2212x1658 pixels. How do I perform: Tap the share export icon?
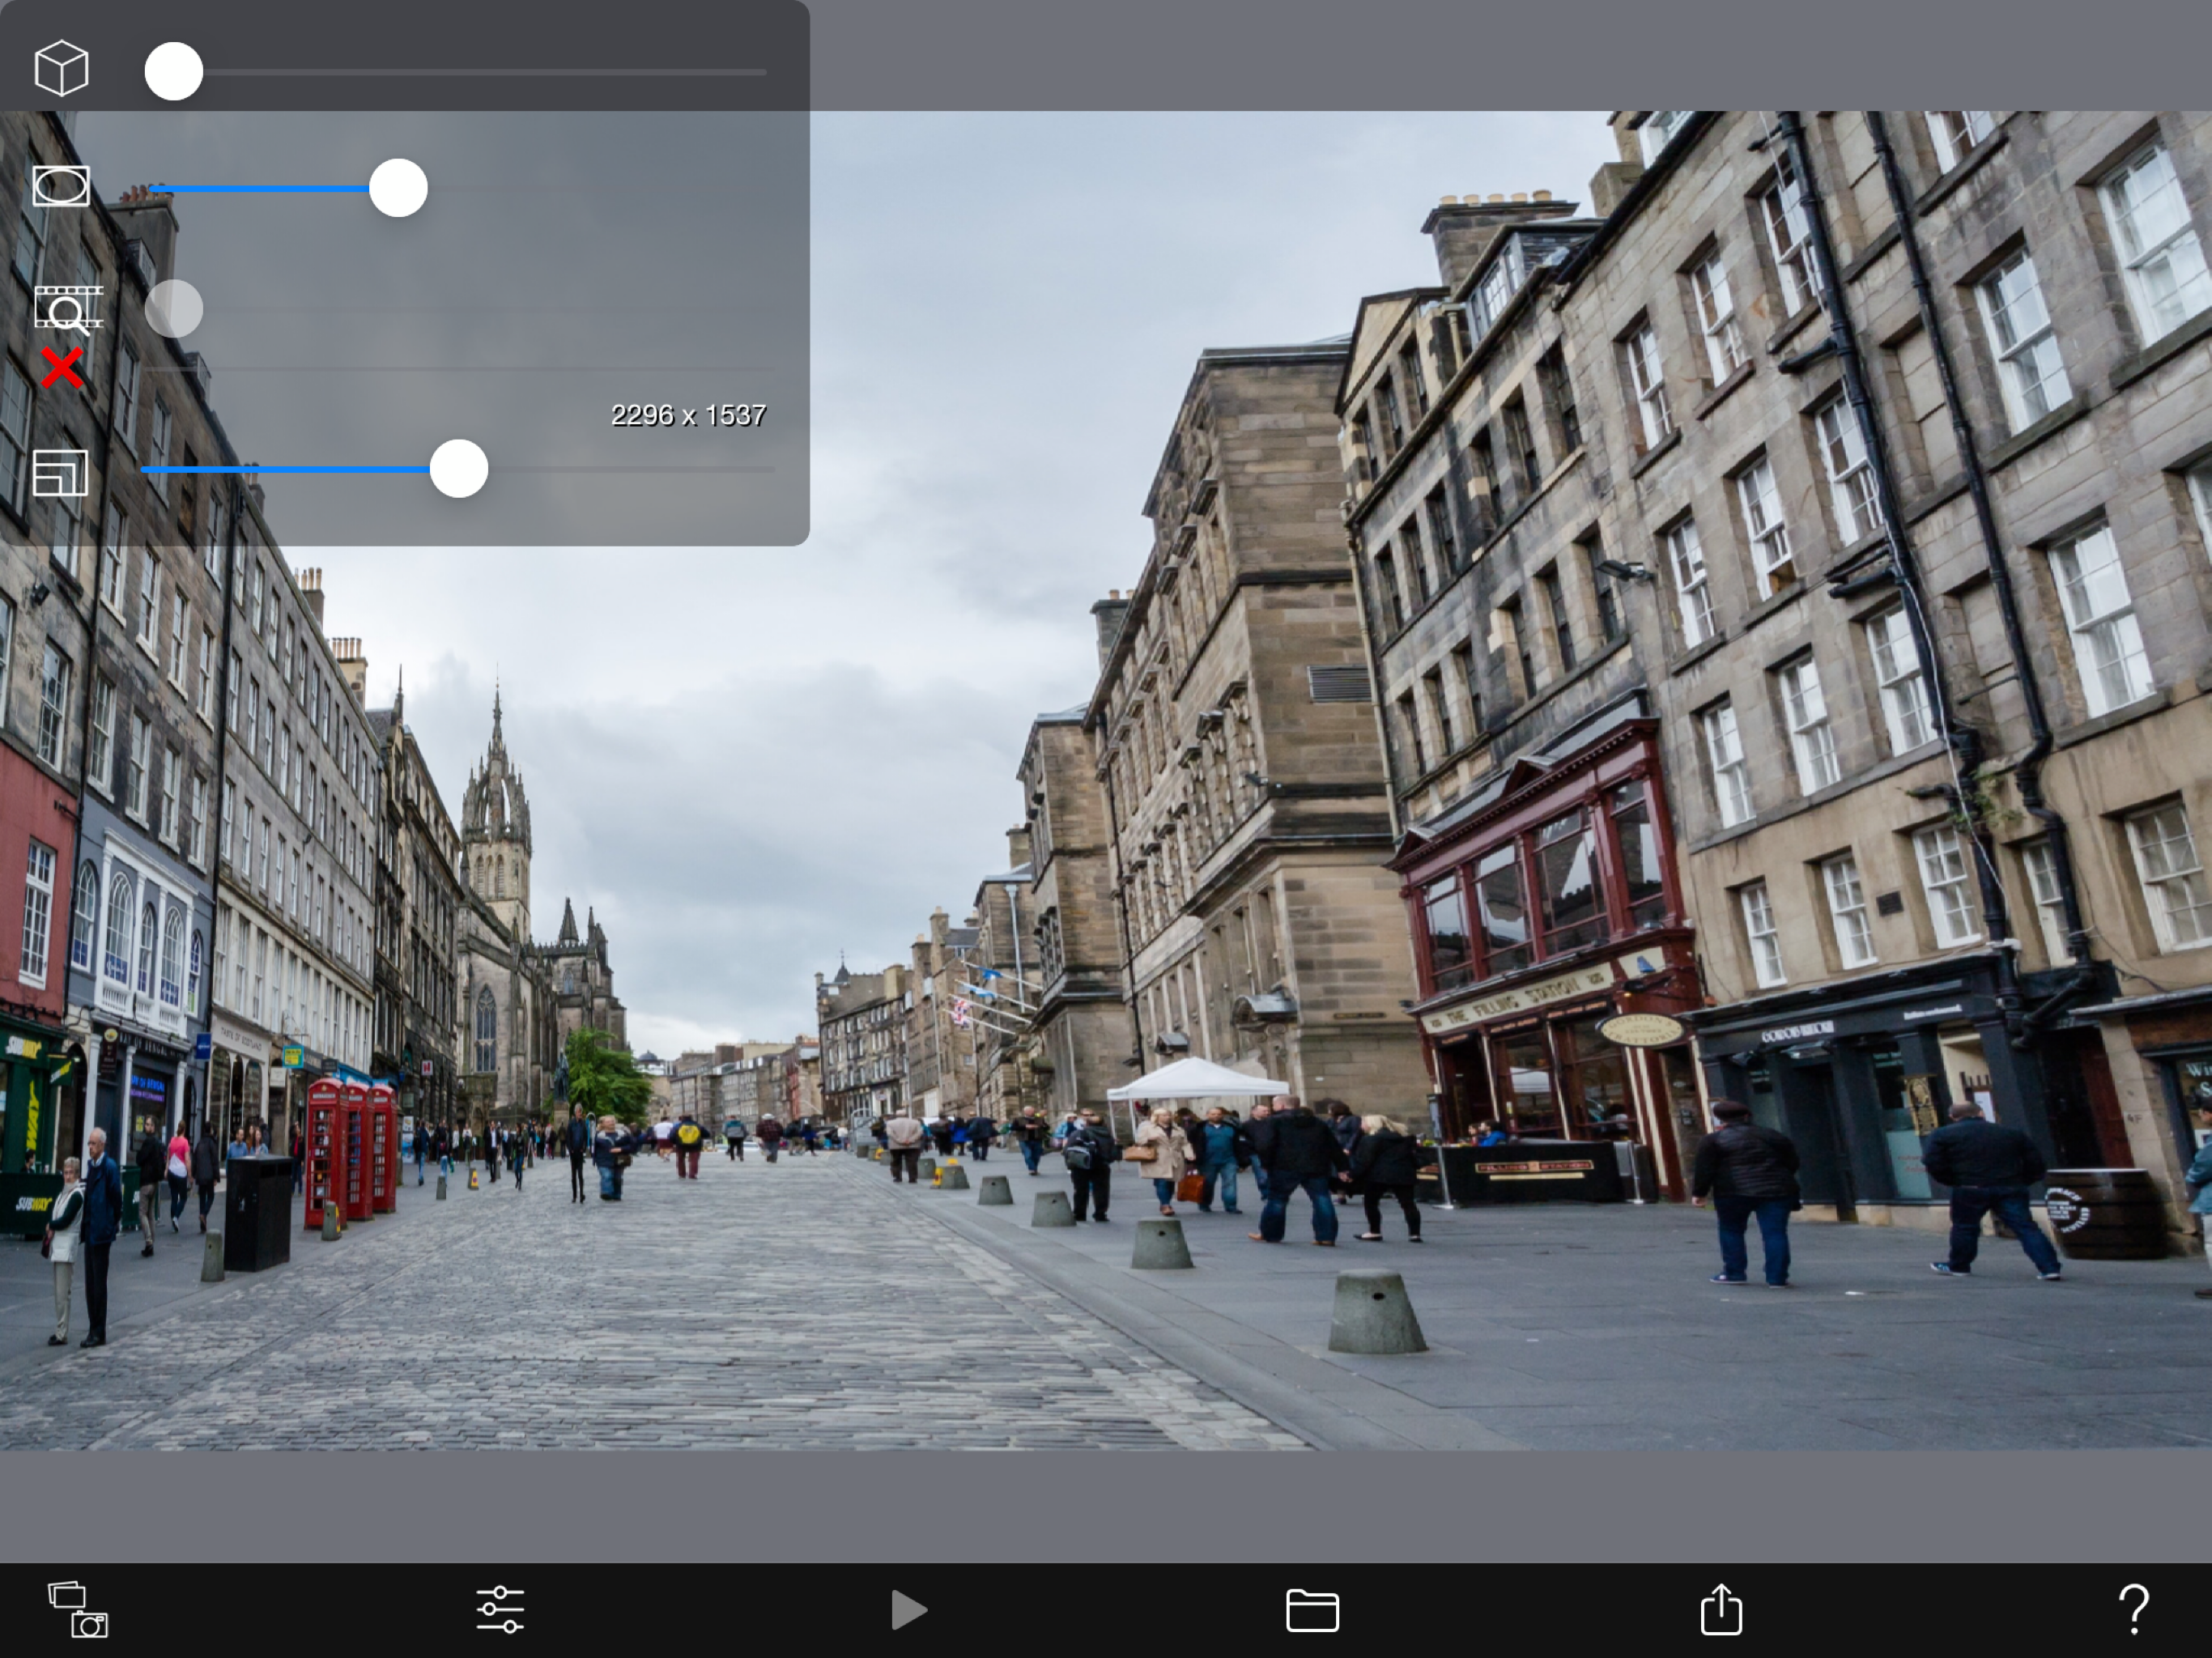click(x=1721, y=1609)
